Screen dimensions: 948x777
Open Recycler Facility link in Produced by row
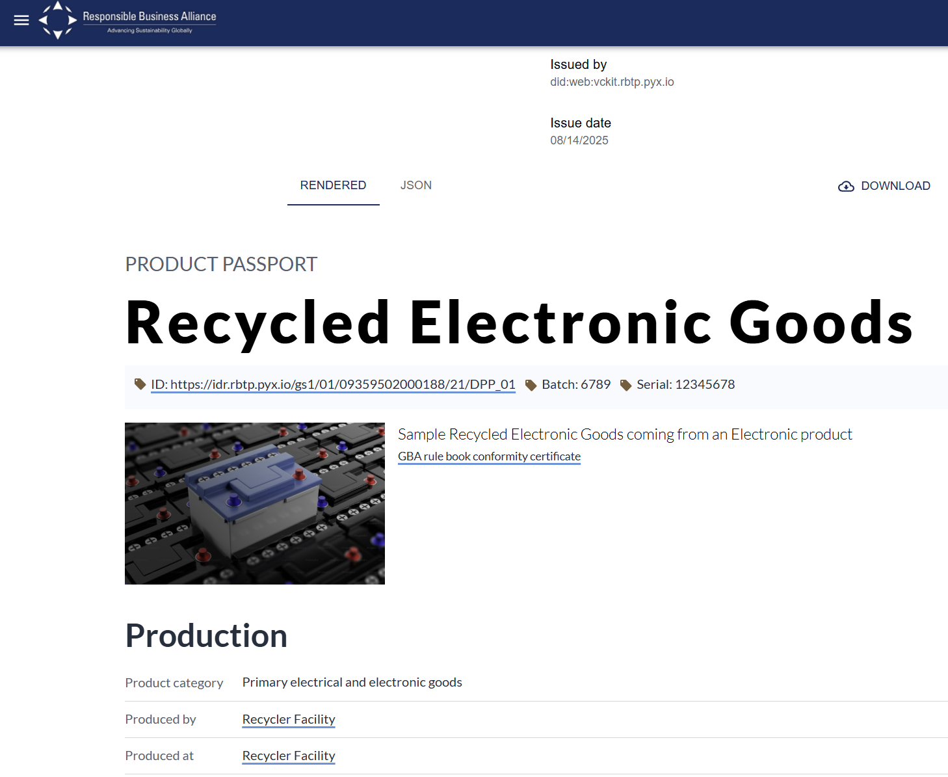click(289, 719)
